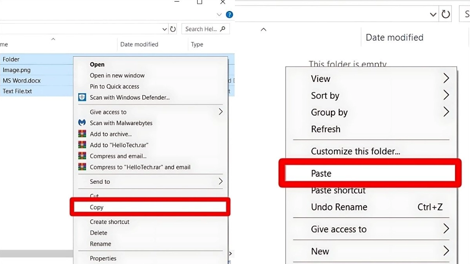Click the Type column header
Image resolution: width=470 pixels, height=264 pixels.
click(x=197, y=44)
